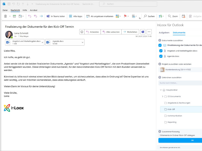
Task: Click Lena Schmidt's profile photo
Action: pyautogui.click(x=9, y=34)
